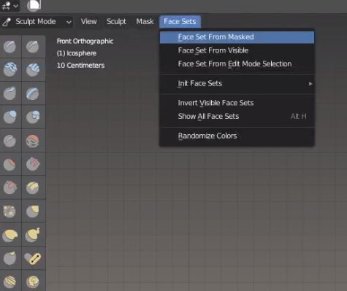Screen dimensions: 347x291
Task: Select the Rotate brush
Action: tap(33, 281)
